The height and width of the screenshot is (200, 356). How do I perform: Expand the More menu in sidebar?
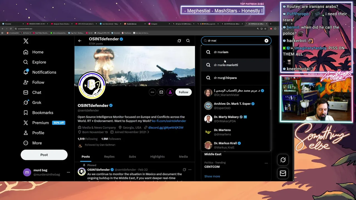(x=33, y=143)
